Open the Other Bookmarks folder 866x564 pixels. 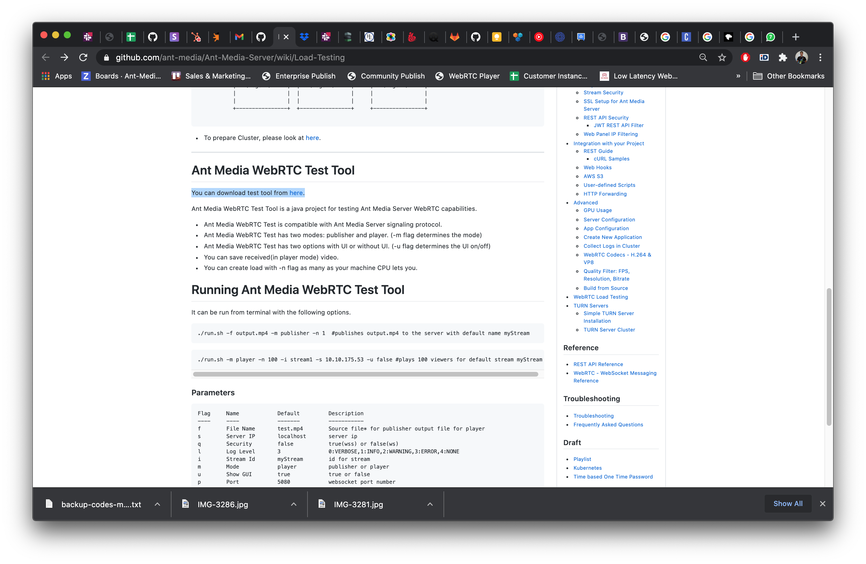(x=788, y=76)
